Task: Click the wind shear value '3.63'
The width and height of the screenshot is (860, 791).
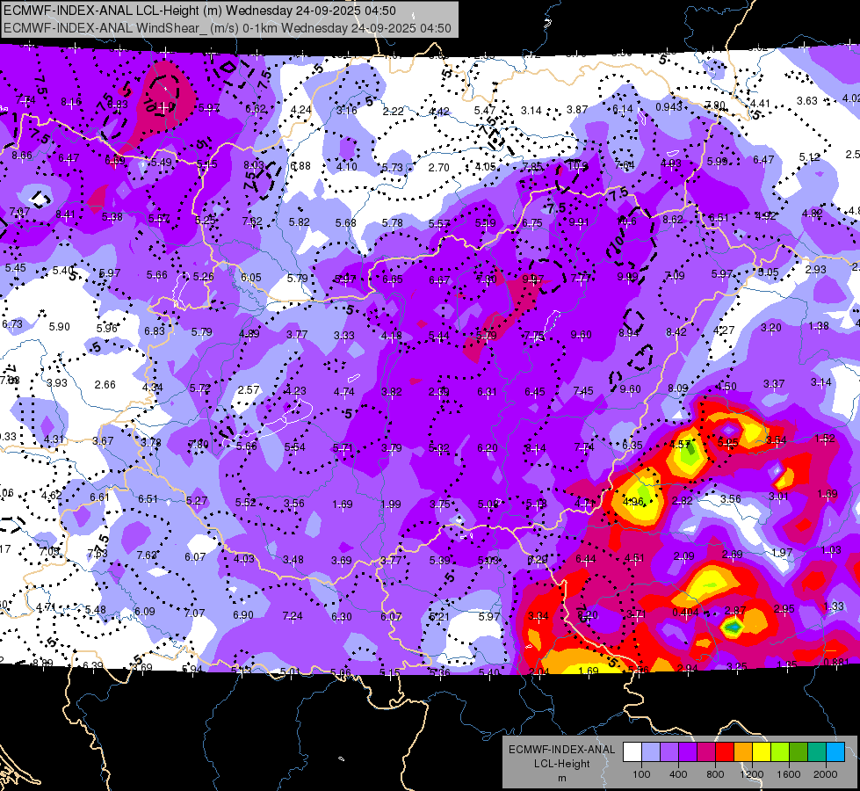Action: click(x=807, y=101)
